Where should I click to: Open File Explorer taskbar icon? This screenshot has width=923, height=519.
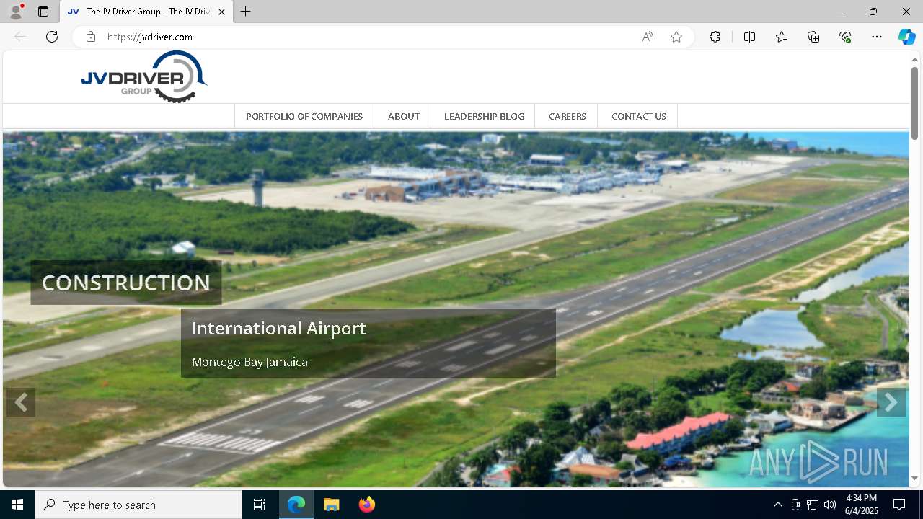tap(331, 505)
